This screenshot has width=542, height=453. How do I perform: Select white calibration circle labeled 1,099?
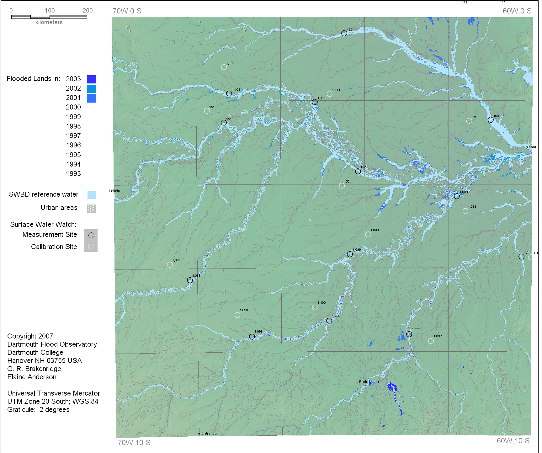coord(368,234)
